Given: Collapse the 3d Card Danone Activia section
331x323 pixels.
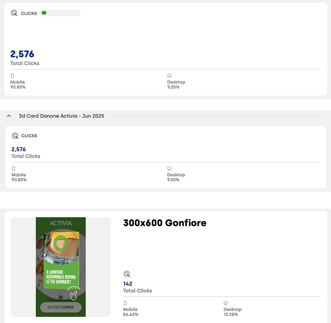Looking at the screenshot, I should click(x=9, y=116).
